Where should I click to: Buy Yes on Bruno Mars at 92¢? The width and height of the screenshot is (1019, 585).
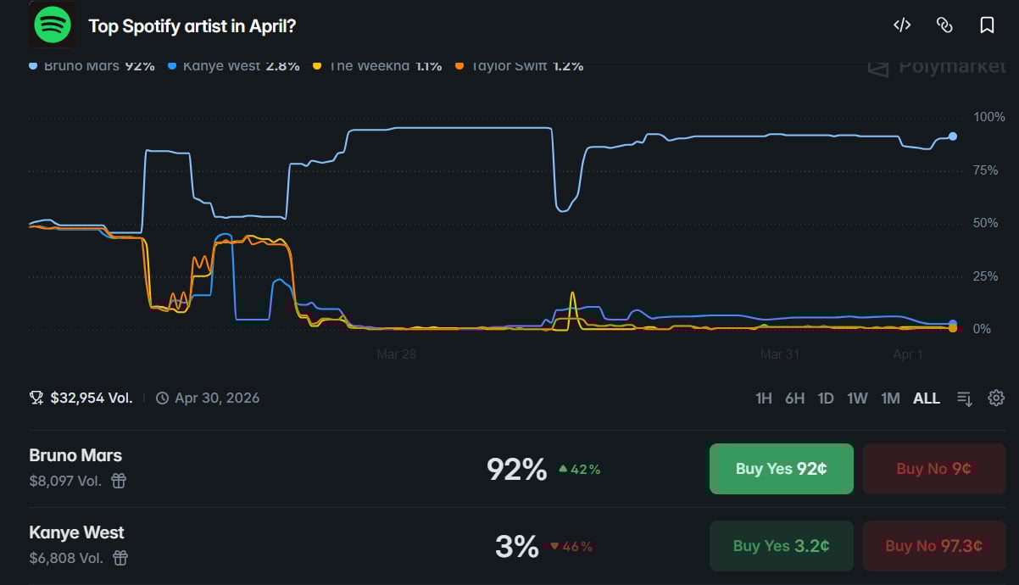[x=781, y=468]
